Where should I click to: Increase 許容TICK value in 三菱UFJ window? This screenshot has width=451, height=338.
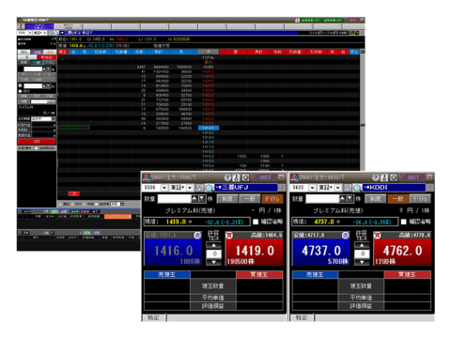(214, 246)
